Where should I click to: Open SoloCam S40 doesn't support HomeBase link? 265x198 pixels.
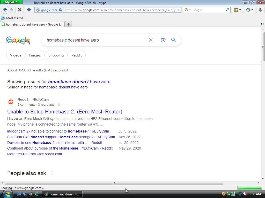(x=61, y=137)
